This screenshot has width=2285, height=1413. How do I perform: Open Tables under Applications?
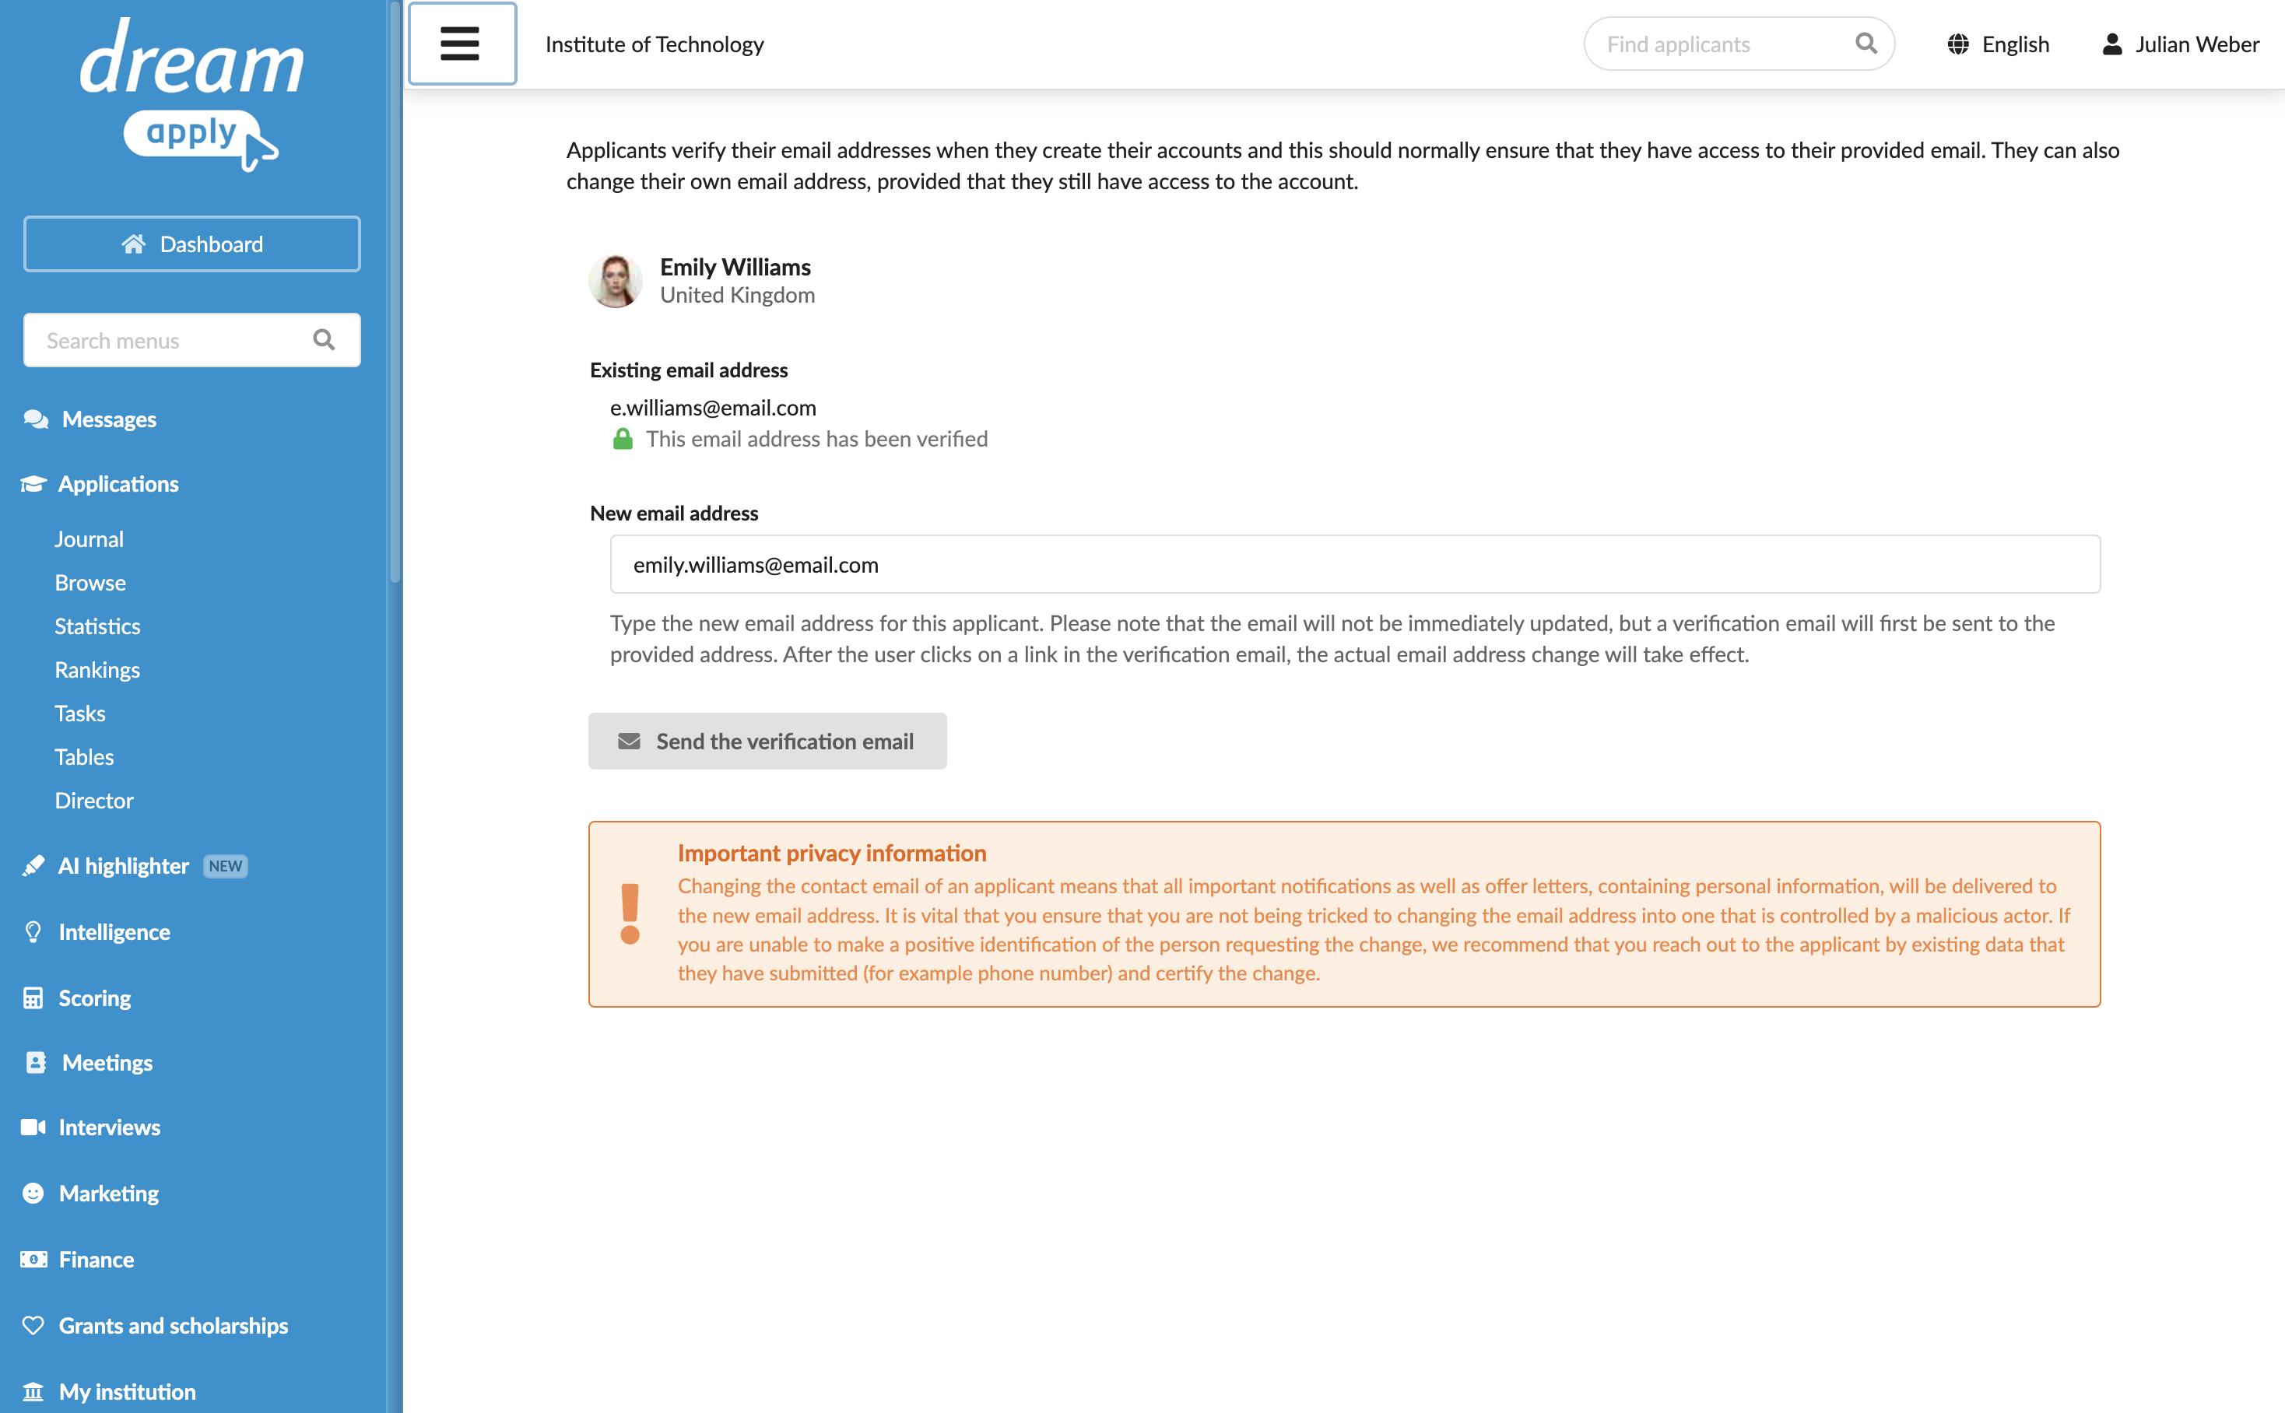point(84,757)
